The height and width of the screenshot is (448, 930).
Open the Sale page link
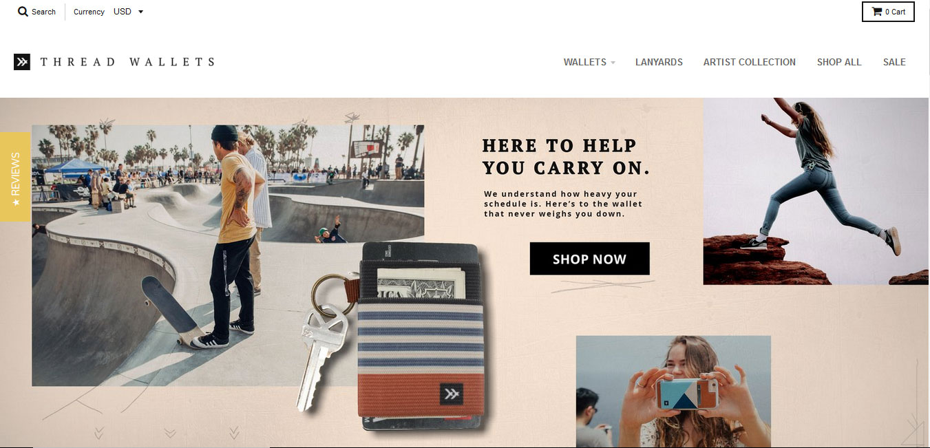click(894, 62)
